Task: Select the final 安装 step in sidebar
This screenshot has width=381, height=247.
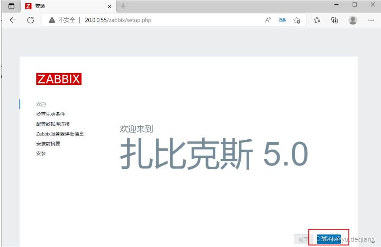Action: click(41, 154)
